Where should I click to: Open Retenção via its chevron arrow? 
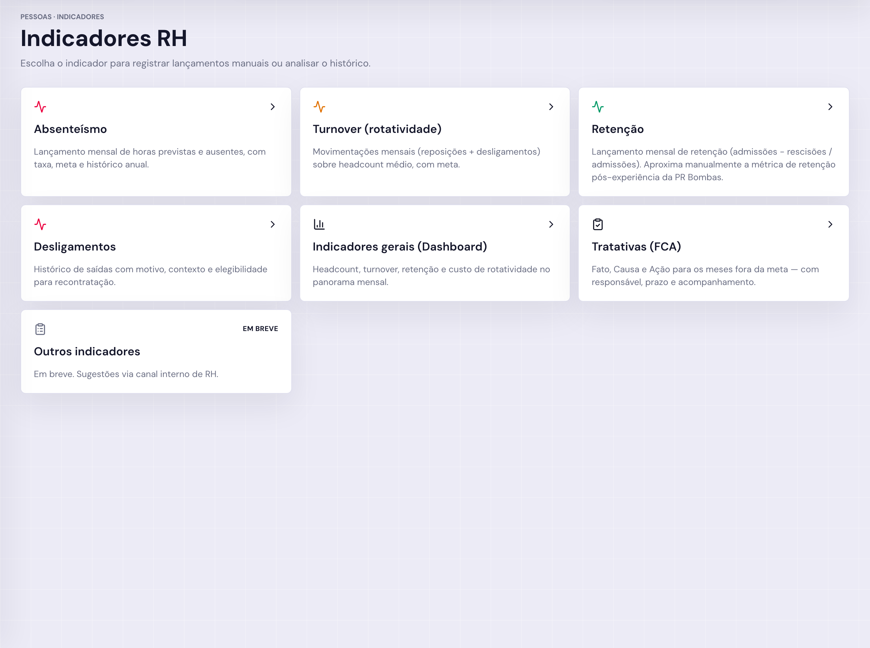[830, 107]
